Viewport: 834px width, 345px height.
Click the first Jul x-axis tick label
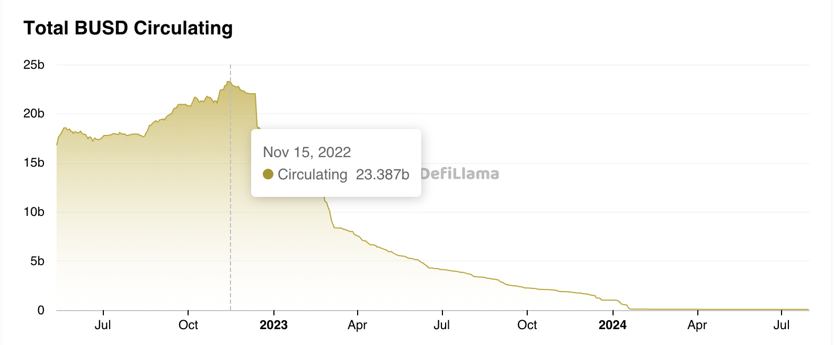(103, 325)
